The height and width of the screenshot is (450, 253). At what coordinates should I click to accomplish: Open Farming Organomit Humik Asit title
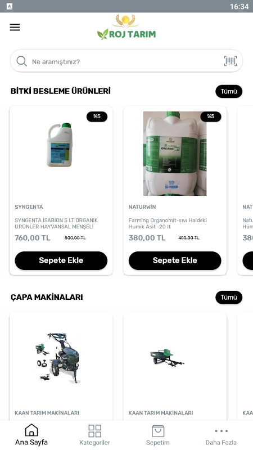(168, 223)
